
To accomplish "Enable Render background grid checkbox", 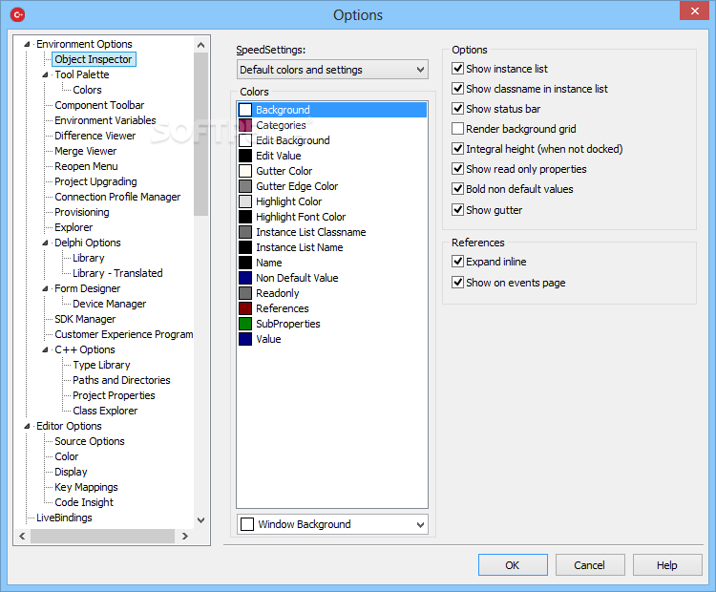I will (x=457, y=129).
